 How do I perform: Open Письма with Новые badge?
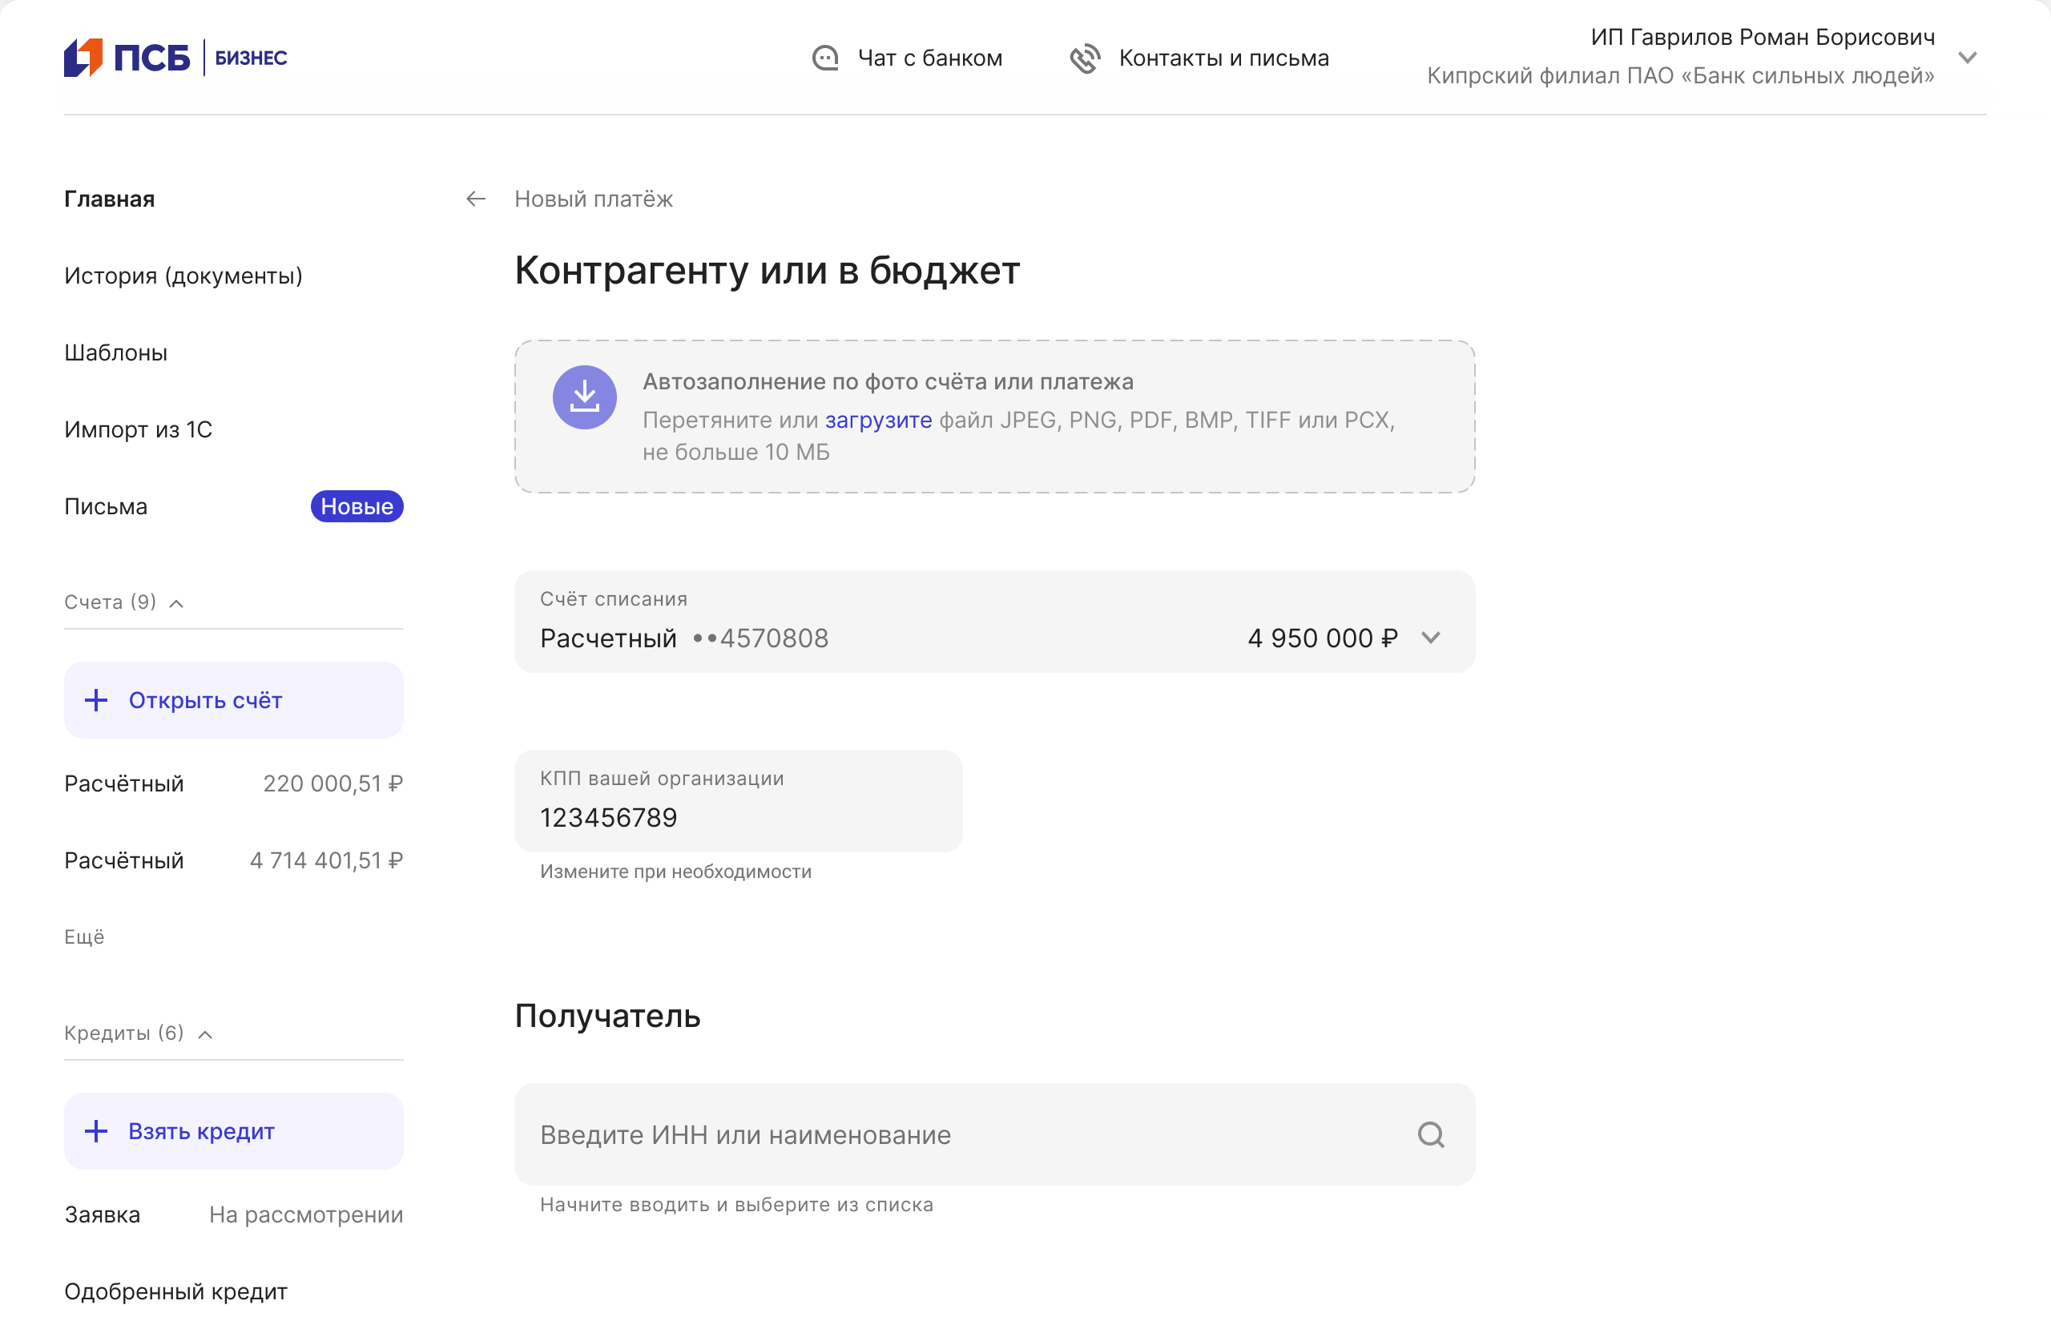(x=106, y=506)
